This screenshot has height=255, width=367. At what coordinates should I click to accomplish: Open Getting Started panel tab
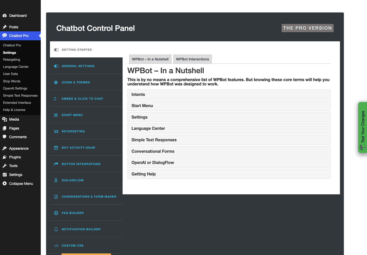(x=86, y=49)
